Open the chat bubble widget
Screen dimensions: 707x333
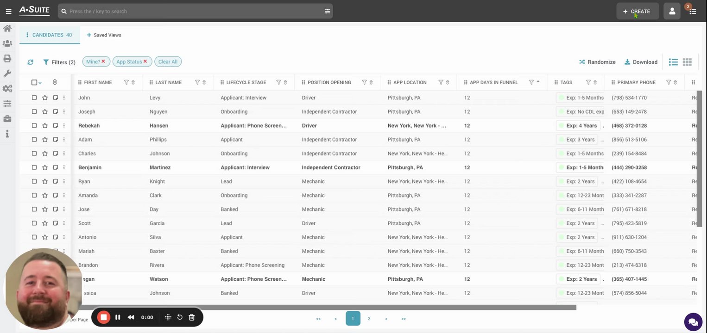tap(693, 322)
